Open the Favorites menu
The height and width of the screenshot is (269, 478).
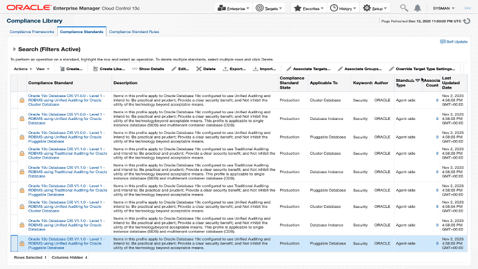click(x=309, y=8)
